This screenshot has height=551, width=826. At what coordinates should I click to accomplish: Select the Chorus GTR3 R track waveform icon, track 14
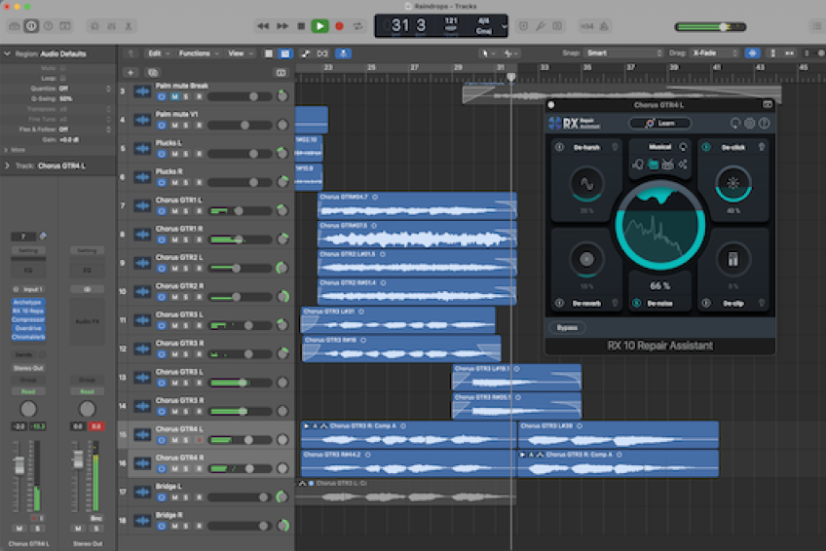(x=142, y=406)
